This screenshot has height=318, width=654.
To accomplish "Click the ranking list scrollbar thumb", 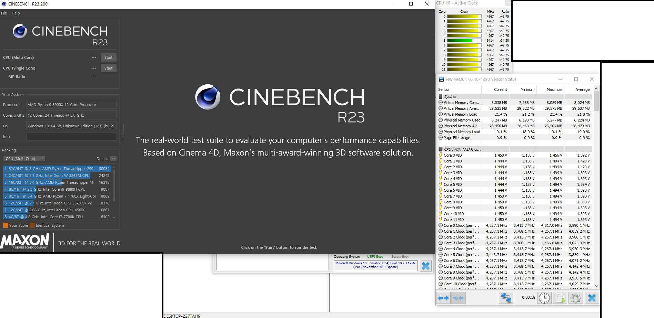I will point(114,185).
